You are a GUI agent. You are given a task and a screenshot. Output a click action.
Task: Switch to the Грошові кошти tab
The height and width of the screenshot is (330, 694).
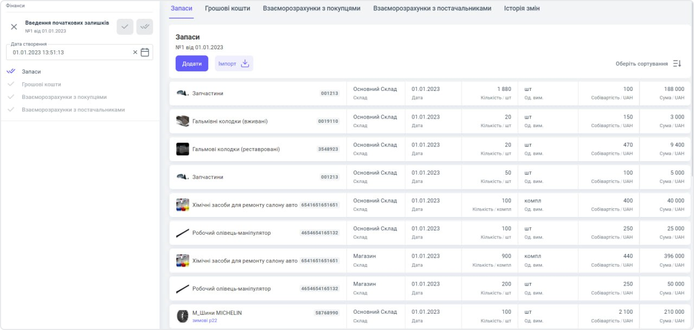(x=227, y=9)
